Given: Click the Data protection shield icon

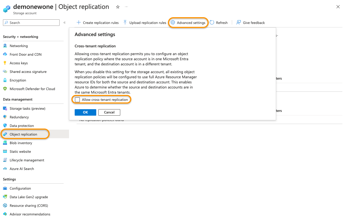Looking at the screenshot, I should [x=5, y=126].
